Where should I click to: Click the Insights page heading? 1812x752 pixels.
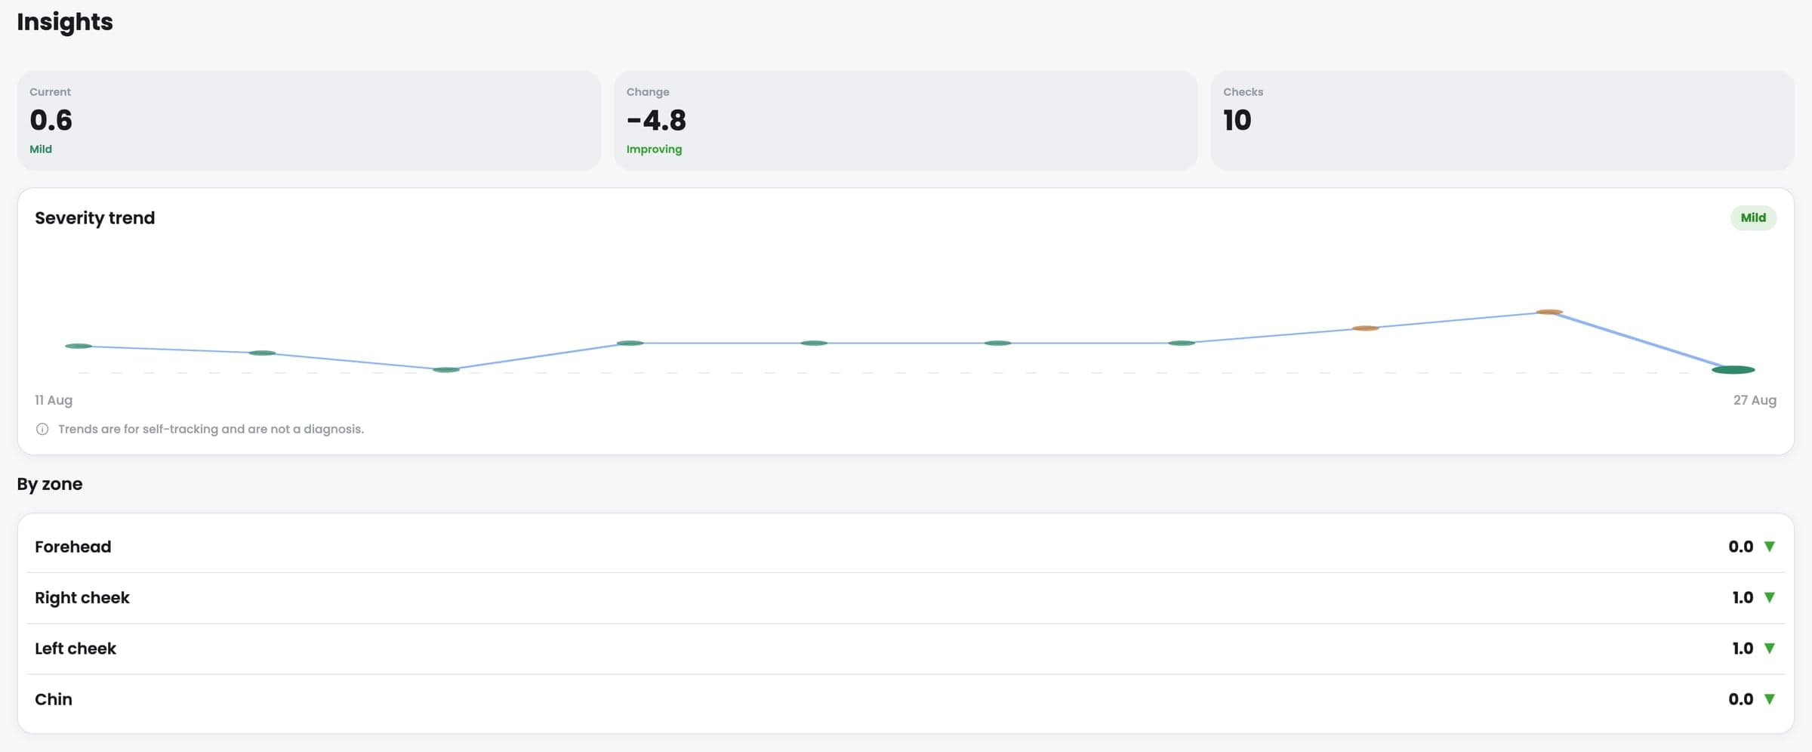65,22
